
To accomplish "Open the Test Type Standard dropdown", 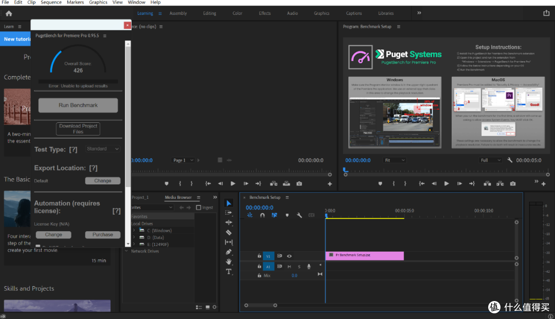I will coord(103,149).
